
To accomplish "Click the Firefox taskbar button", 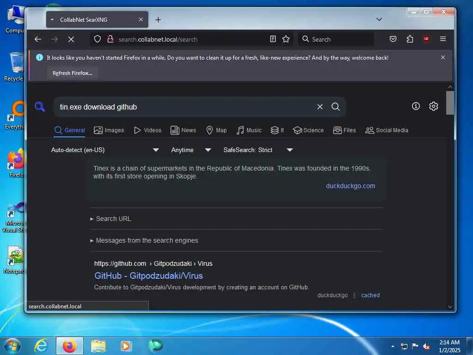I will click(70, 346).
